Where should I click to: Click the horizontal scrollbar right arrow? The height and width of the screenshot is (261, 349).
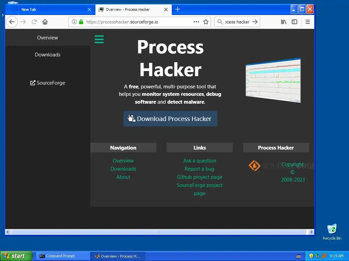coord(312,232)
